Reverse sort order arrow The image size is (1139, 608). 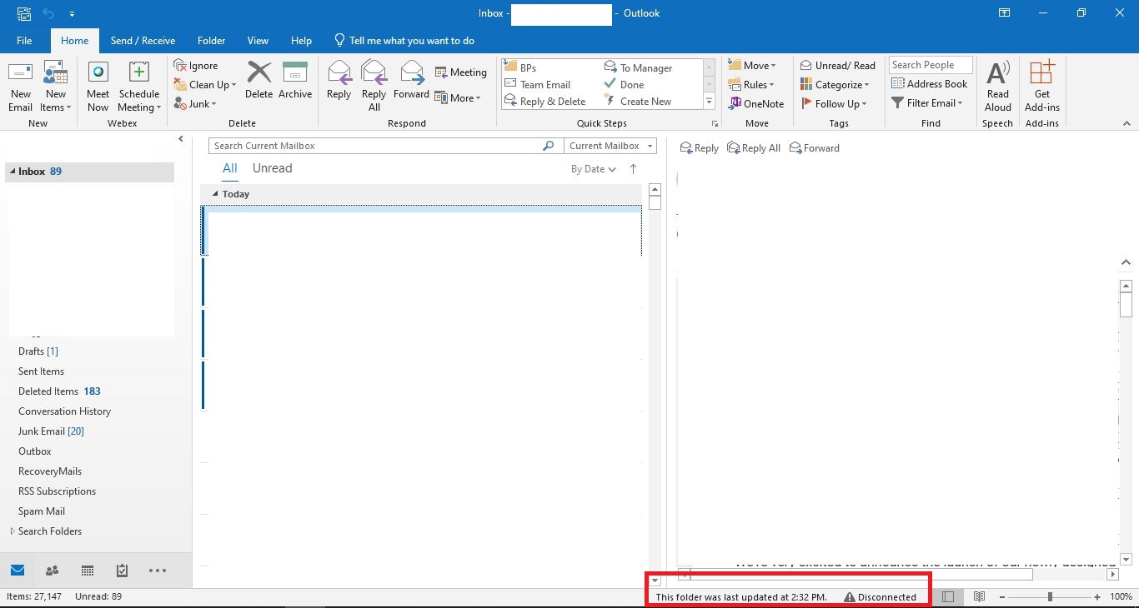[633, 169]
